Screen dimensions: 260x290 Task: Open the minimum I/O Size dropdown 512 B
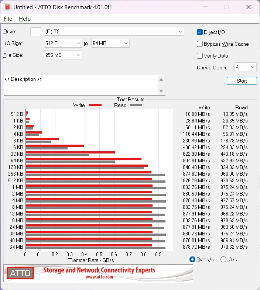tap(63, 43)
